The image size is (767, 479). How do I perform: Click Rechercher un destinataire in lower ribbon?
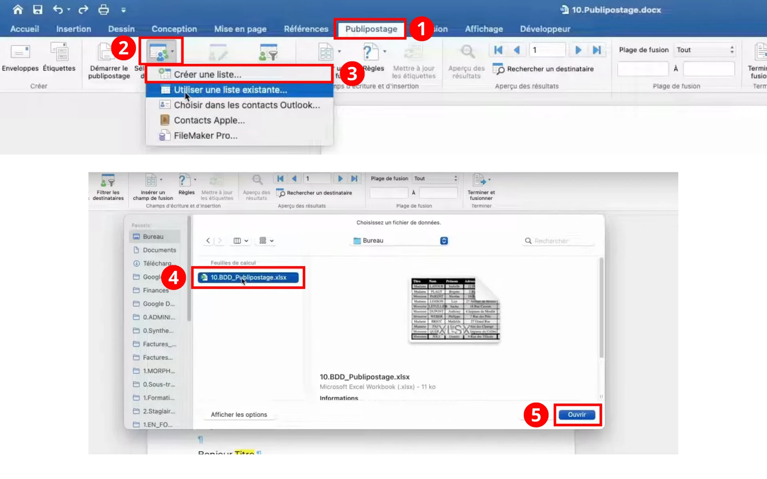(x=314, y=193)
